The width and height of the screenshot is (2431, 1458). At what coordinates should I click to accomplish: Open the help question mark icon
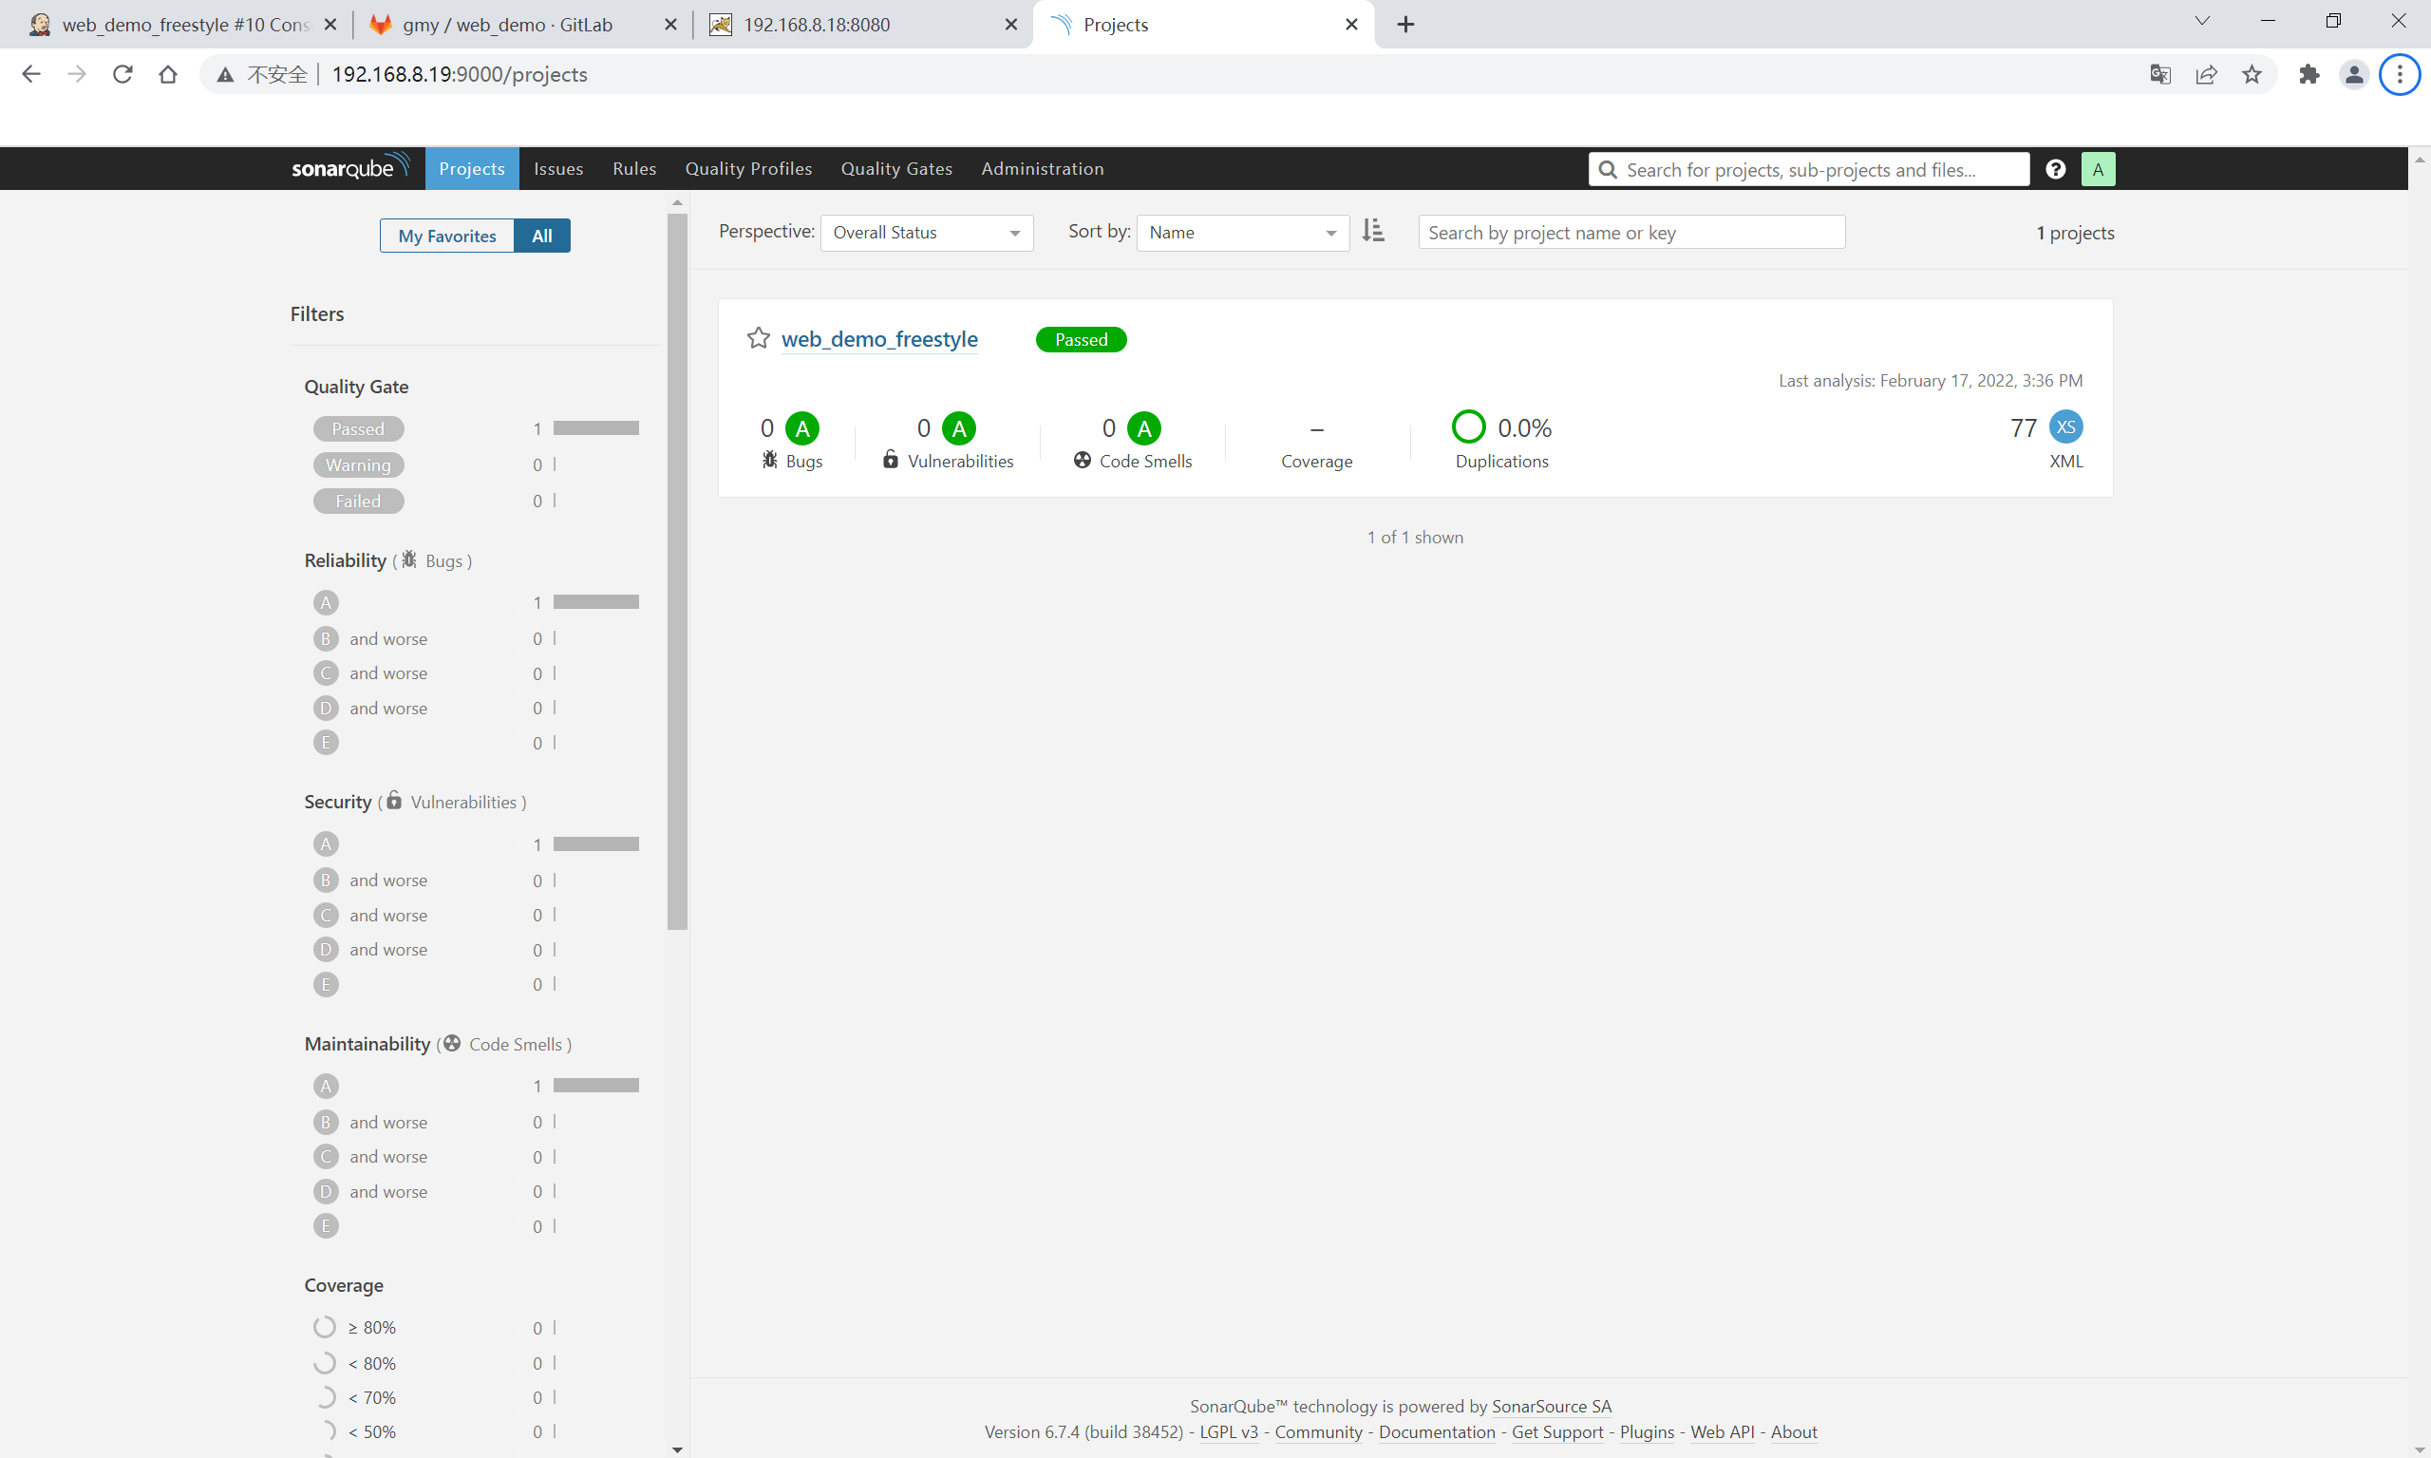tap(2055, 169)
